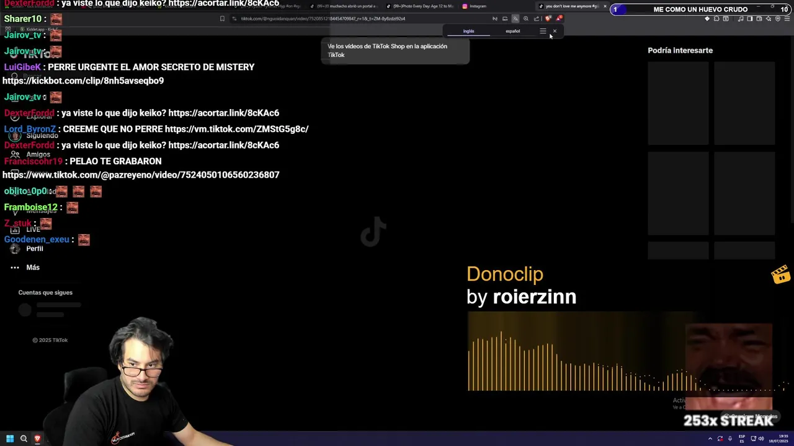The image size is (794, 446).
Task: Click the translate page icon in the address bar
Action: 515,19
